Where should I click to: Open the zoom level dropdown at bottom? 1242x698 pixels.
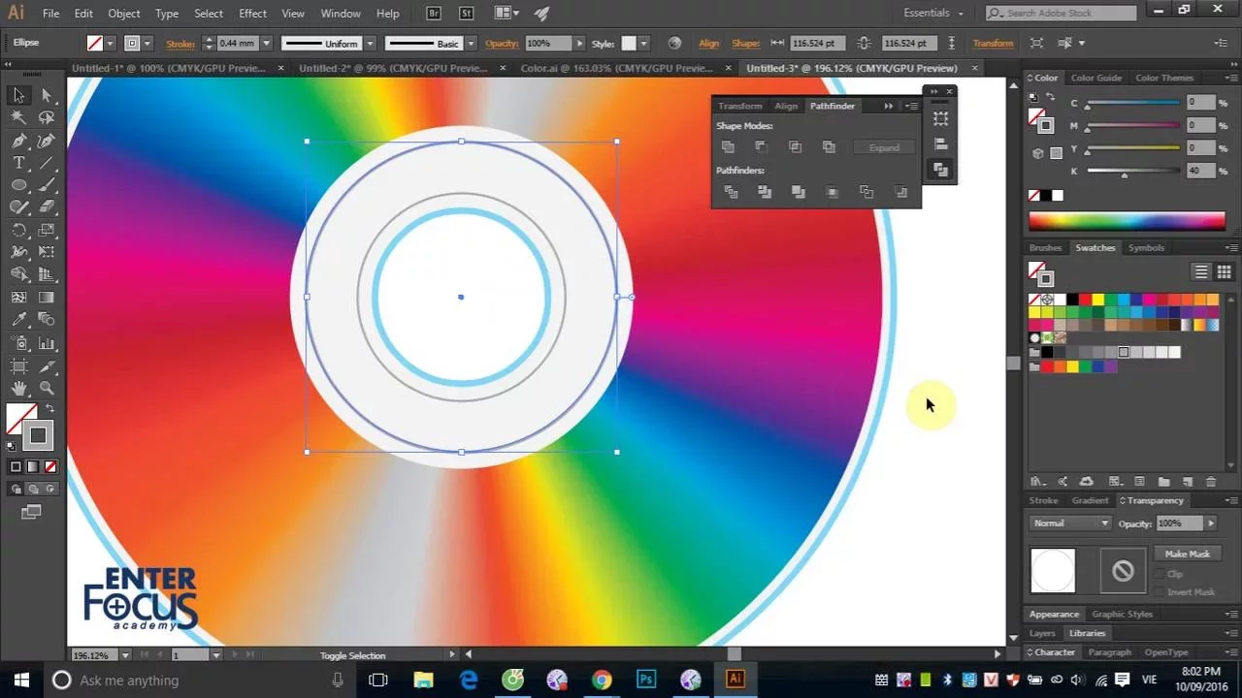coord(125,655)
